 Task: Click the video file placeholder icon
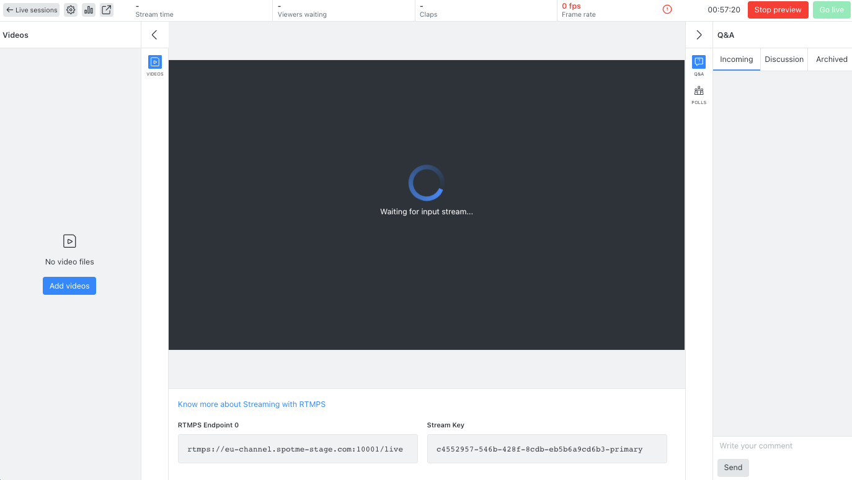click(x=69, y=241)
